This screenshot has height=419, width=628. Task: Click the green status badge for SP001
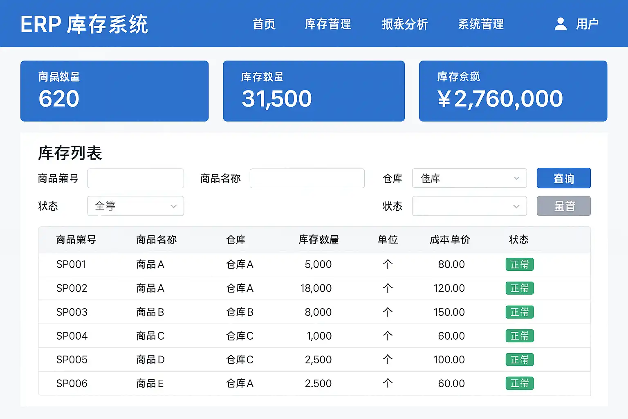tap(519, 264)
